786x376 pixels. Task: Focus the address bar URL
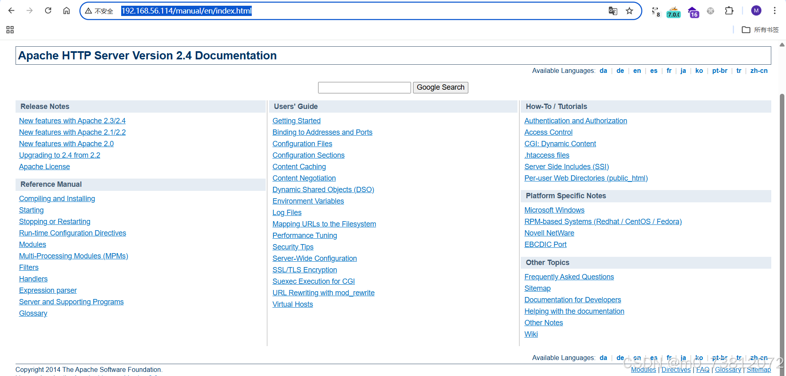(x=187, y=11)
